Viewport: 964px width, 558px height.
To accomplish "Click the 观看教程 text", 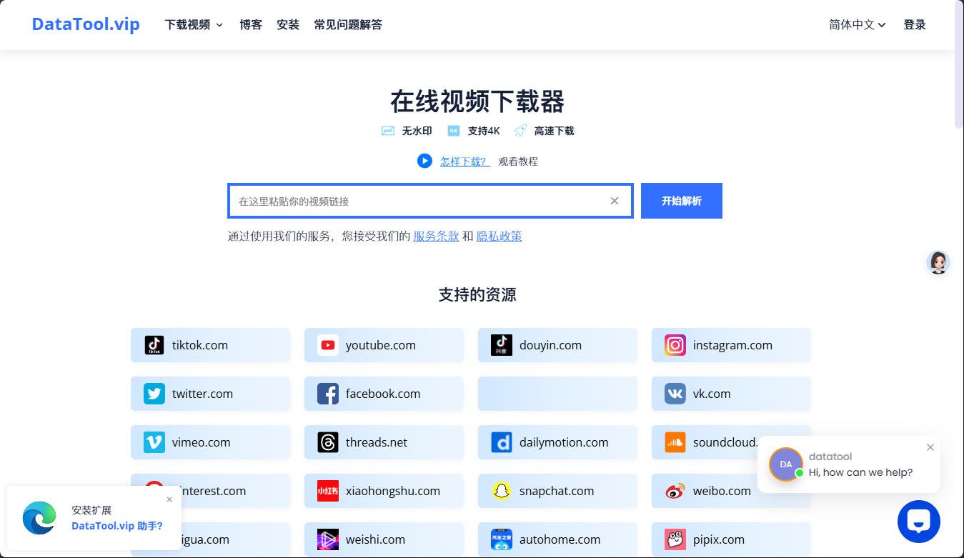I will tap(518, 161).
